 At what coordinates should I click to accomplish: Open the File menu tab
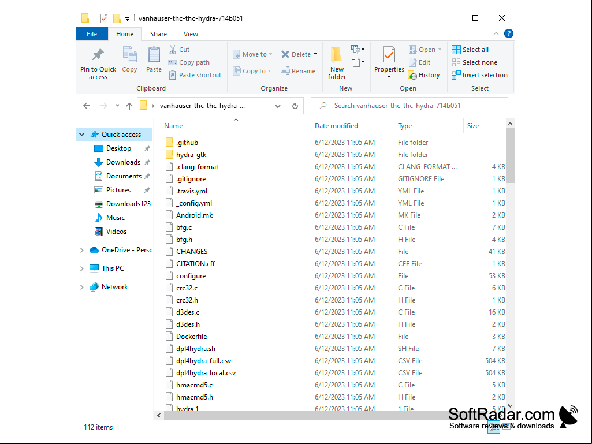[x=92, y=34]
